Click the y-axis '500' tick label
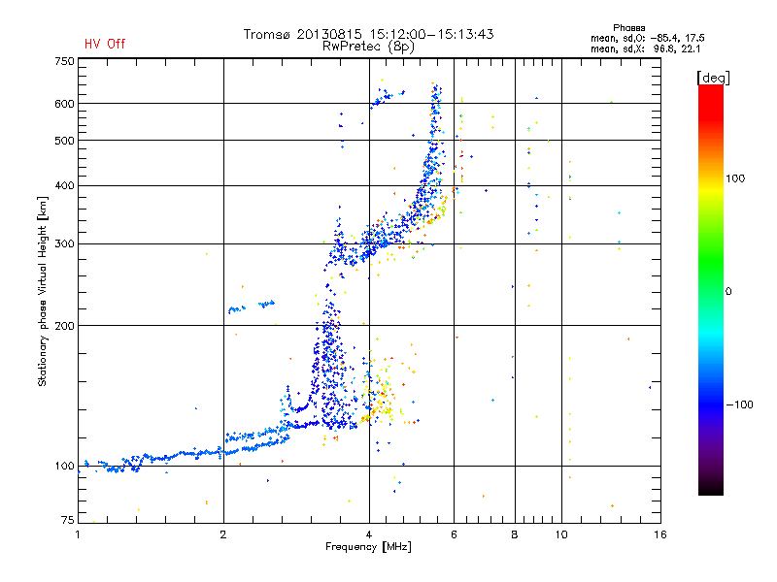The width and height of the screenshot is (777, 582). click(x=64, y=141)
